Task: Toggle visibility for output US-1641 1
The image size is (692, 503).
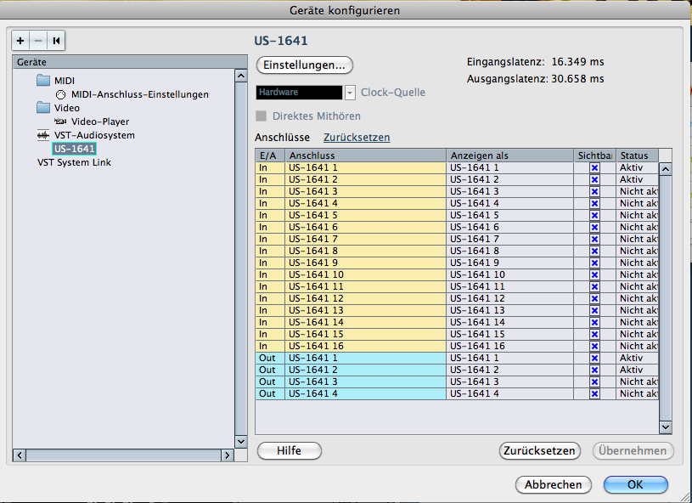Action: [594, 359]
